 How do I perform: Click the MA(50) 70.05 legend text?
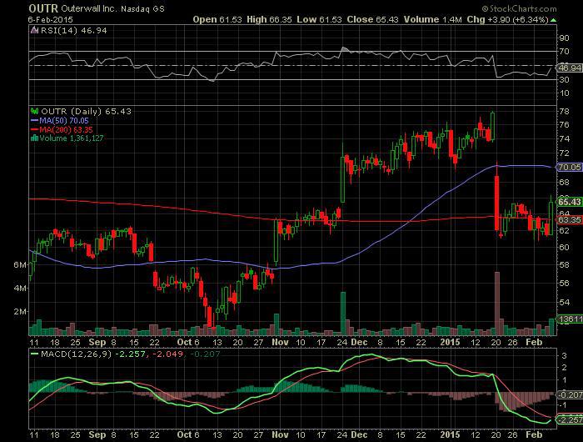pyautogui.click(x=64, y=121)
